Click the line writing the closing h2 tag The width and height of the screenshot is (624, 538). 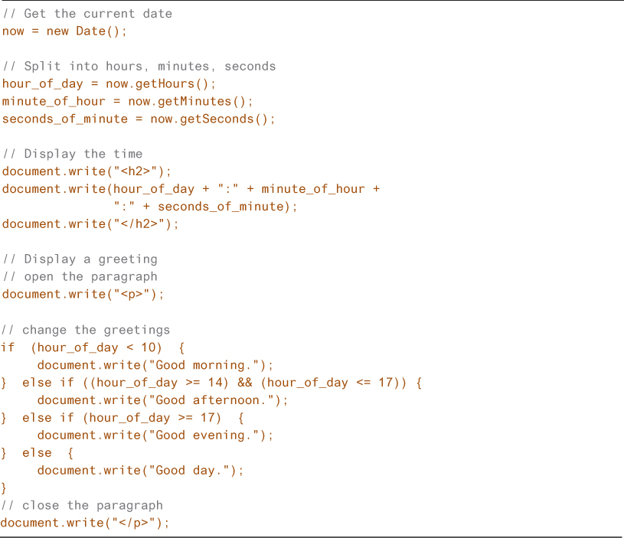[90, 224]
